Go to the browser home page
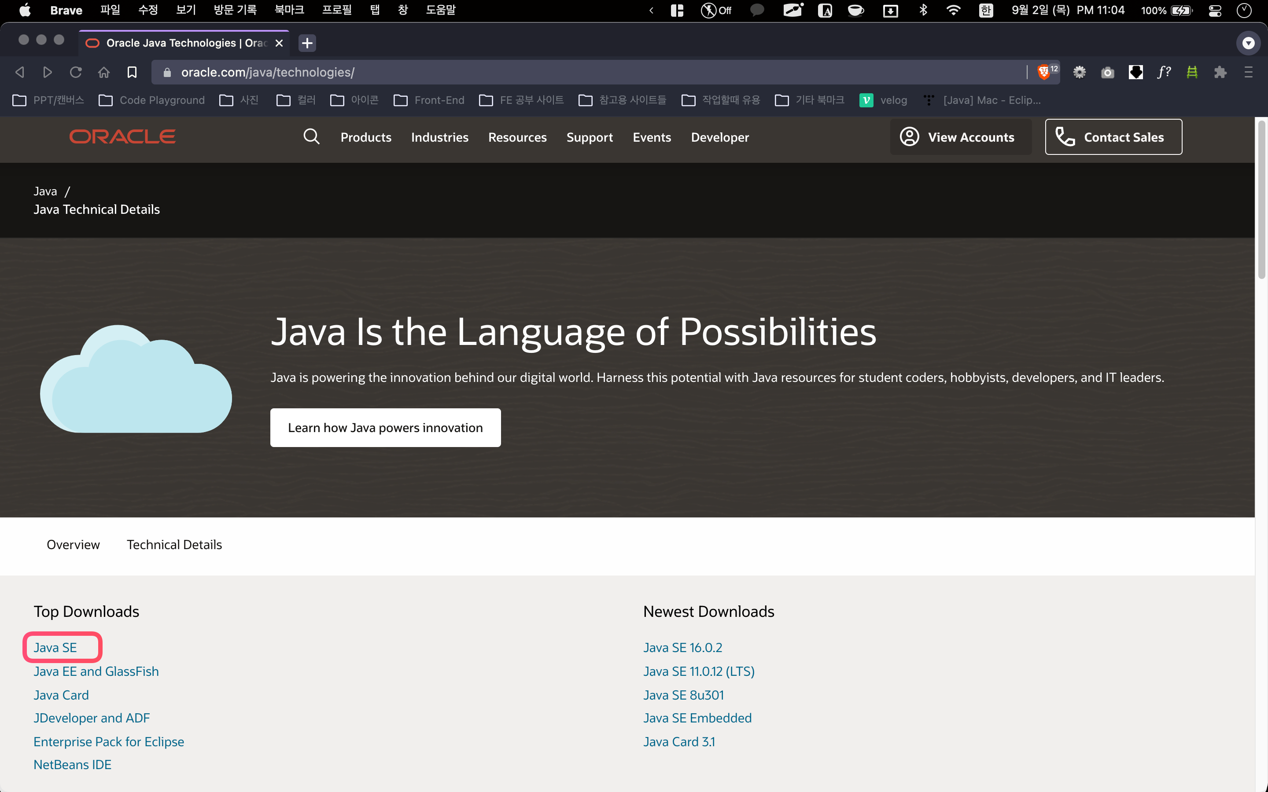The image size is (1268, 792). tap(104, 72)
